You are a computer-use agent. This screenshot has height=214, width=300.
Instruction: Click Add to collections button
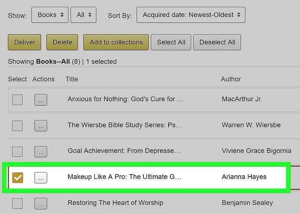[x=116, y=42]
